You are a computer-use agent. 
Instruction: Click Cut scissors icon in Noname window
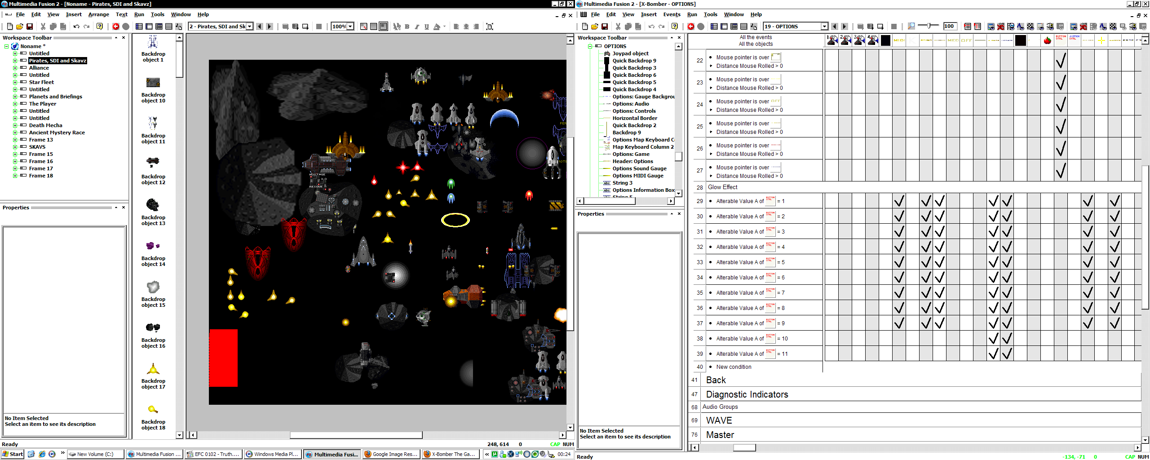[43, 27]
